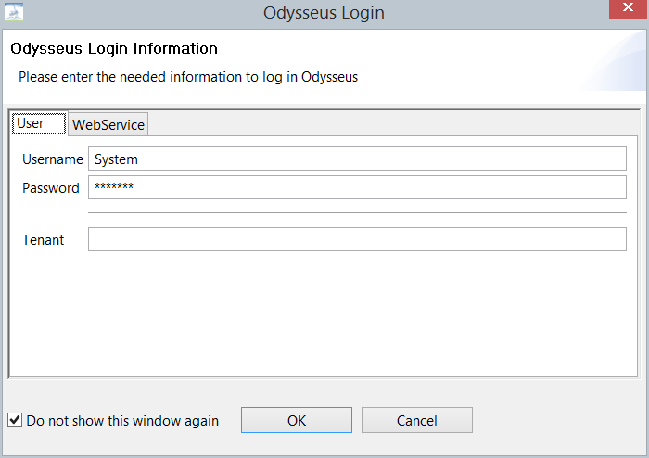Close the Odysseus Login window
Screen dimensions: 649x458
click(629, 11)
